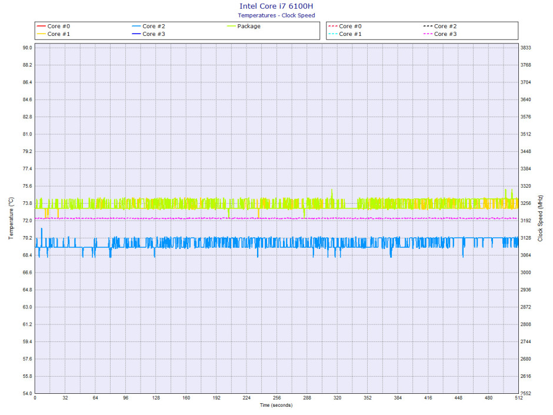Screen dimensions: 553x415
Task: Click the 512 time axis tick
Action: pyautogui.click(x=518, y=398)
